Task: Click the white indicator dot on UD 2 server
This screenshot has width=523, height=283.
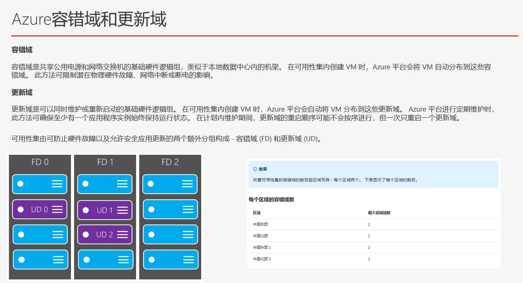Action: click(x=86, y=235)
